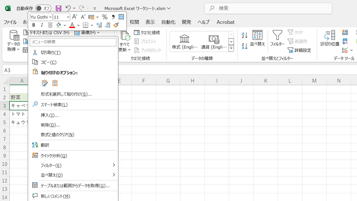Switch to the 自動化 ribbon tab
The image size is (357, 201).
[168, 22]
